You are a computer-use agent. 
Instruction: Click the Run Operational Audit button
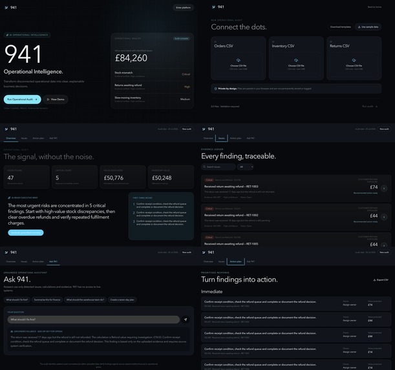pyautogui.click(x=22, y=99)
